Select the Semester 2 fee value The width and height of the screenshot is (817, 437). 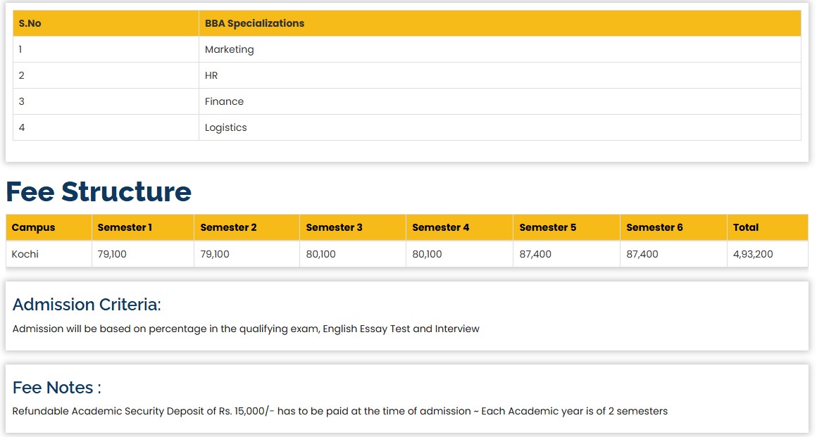[x=215, y=254]
